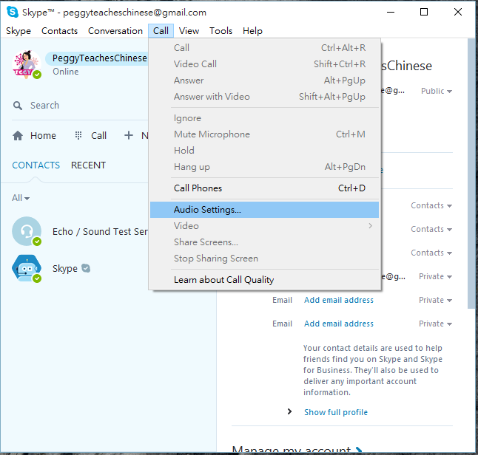Image resolution: width=478 pixels, height=455 pixels.
Task: Open the Public visibility dropdown
Action: [437, 91]
